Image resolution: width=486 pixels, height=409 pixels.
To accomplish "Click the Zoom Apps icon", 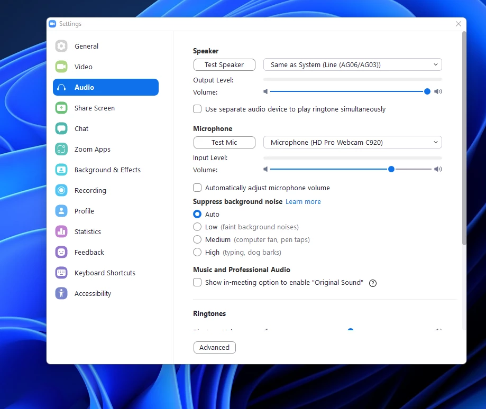I will [x=61, y=149].
